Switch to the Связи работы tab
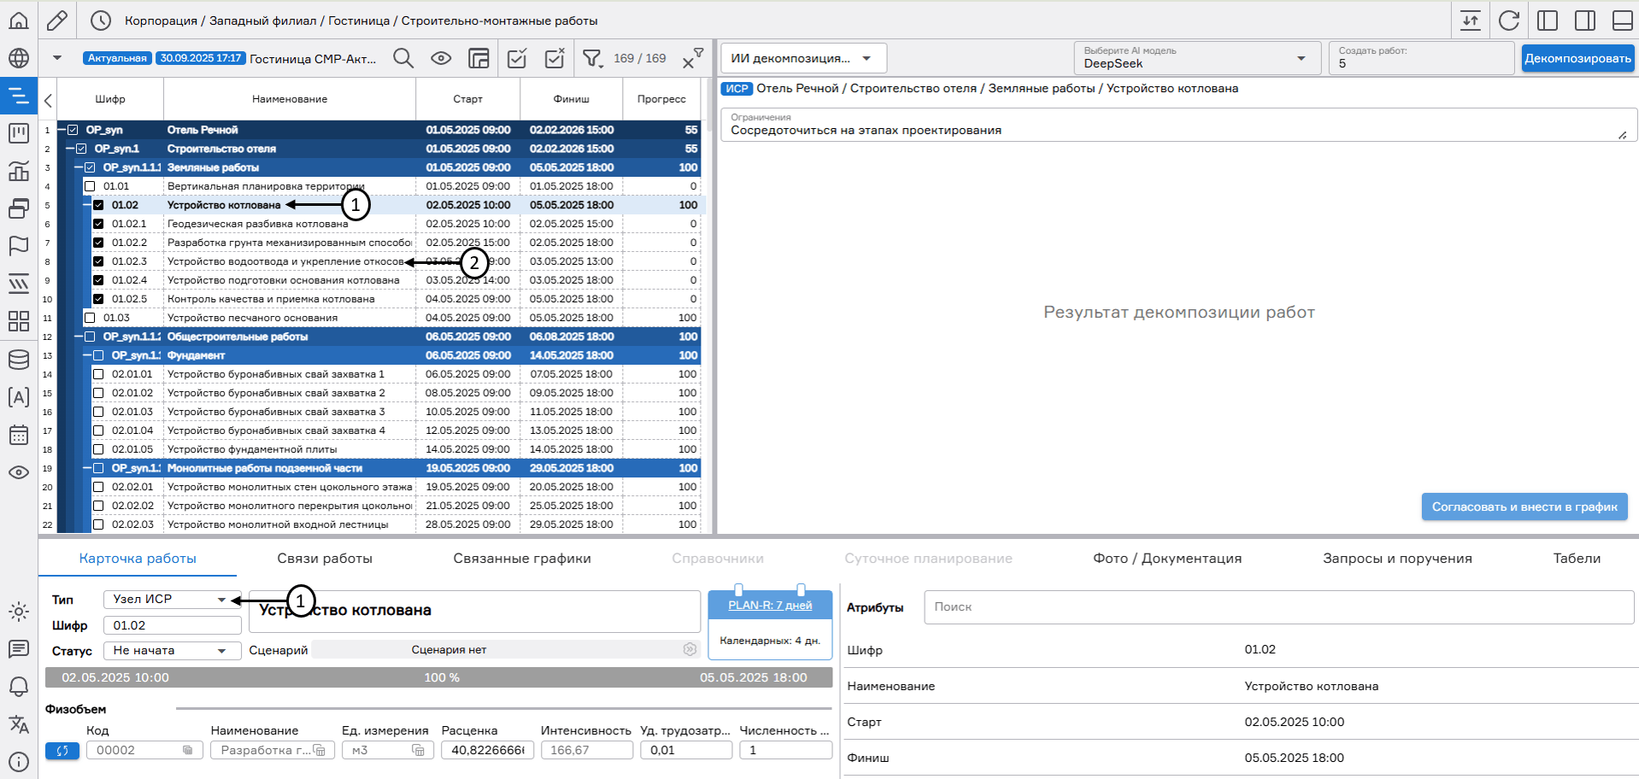Screen dimensions: 1639x779 [x=325, y=559]
